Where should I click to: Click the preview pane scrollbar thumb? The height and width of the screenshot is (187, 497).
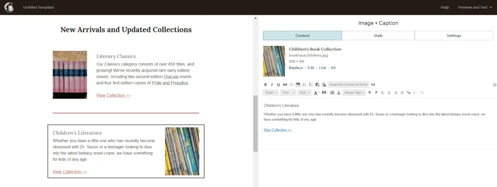[x=255, y=124]
